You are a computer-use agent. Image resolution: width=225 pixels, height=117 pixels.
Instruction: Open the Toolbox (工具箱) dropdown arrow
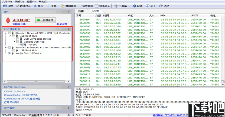[x=129, y=6]
